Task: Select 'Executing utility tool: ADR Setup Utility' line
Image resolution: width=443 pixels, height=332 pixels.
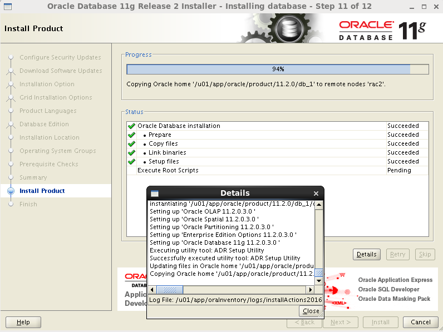Action: 207,250
